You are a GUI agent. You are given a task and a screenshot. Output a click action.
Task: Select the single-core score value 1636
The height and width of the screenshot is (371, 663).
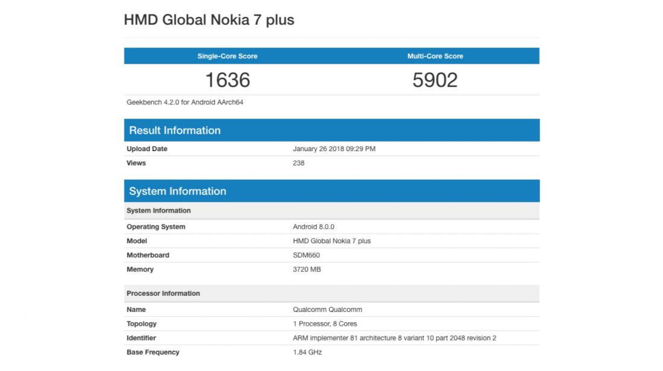227,79
